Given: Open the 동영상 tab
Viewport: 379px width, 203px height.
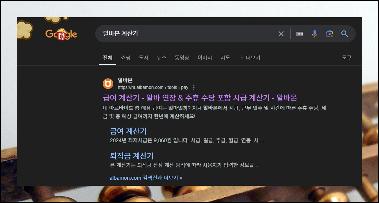Looking at the screenshot, I should pos(182,58).
